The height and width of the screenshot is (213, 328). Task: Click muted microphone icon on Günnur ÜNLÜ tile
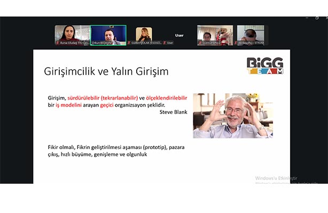[x=200, y=43]
